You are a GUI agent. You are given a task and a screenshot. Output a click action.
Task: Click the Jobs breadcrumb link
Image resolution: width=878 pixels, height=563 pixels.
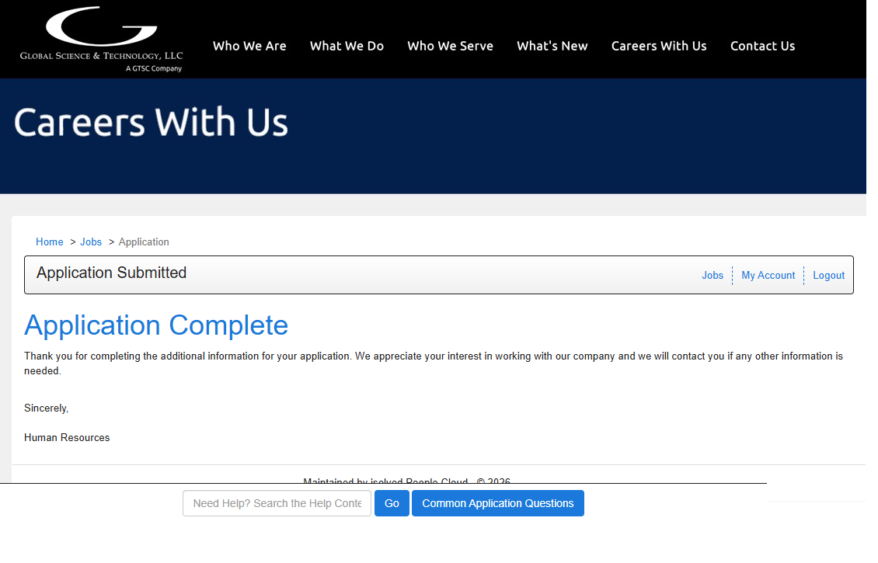(91, 242)
